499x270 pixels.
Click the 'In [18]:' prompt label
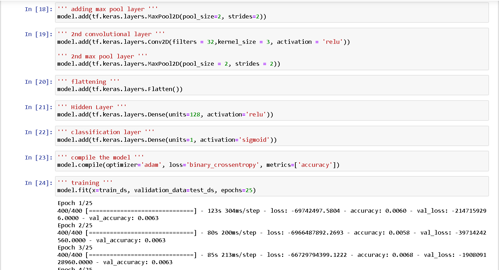(38, 9)
